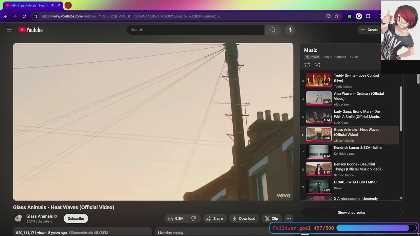Click the playlist title Music

pos(310,50)
